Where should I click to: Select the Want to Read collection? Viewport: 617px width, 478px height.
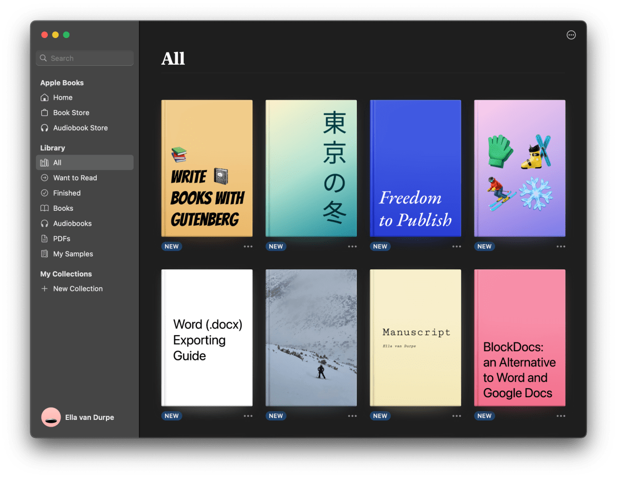75,177
